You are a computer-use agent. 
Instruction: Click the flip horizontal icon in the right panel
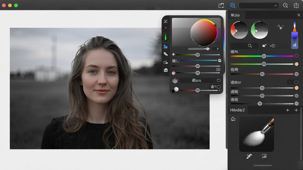[x=273, y=46]
